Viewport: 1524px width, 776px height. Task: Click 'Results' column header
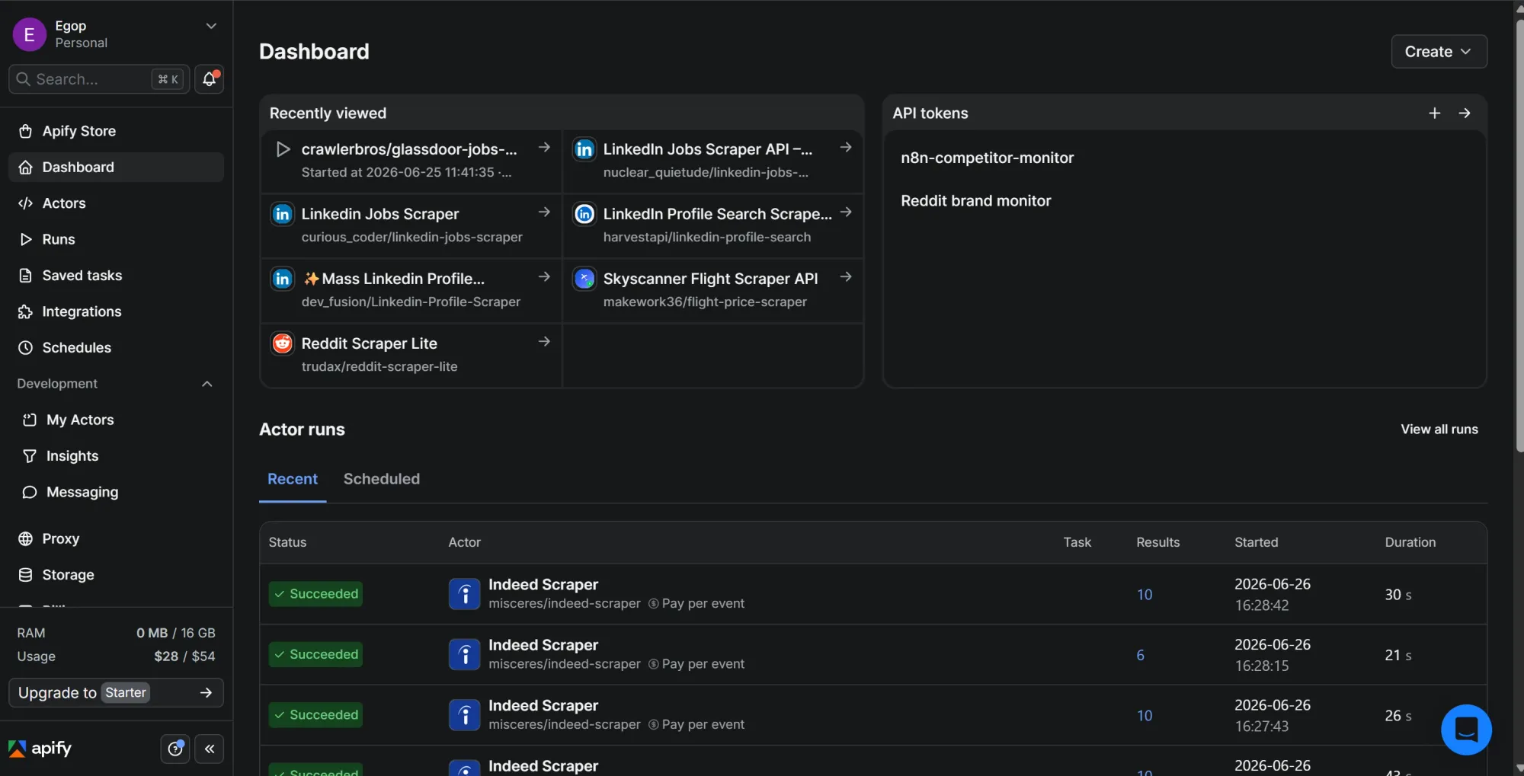pos(1157,542)
